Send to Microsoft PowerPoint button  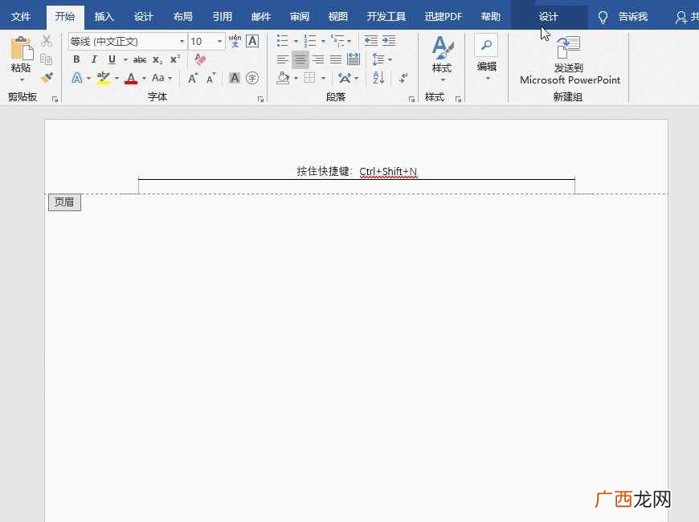click(570, 61)
